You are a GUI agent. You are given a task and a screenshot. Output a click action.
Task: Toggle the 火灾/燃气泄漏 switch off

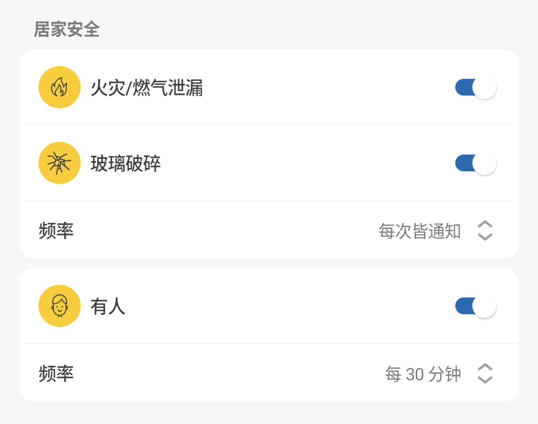tap(475, 87)
